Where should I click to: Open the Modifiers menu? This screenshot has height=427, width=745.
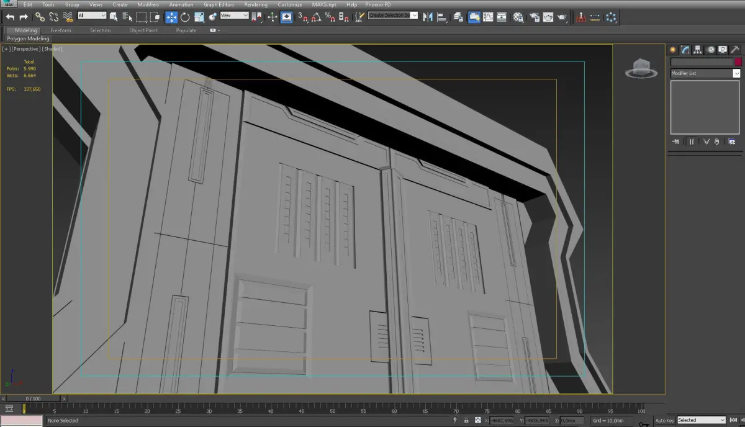tap(148, 4)
